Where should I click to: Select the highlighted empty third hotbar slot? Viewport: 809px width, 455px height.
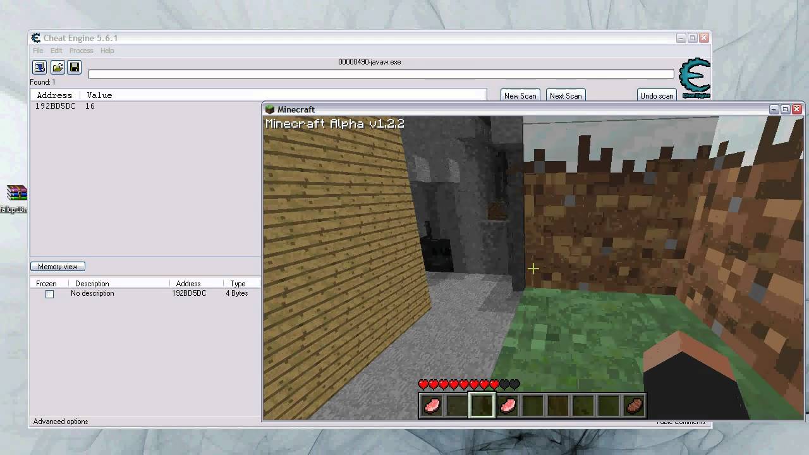point(482,405)
